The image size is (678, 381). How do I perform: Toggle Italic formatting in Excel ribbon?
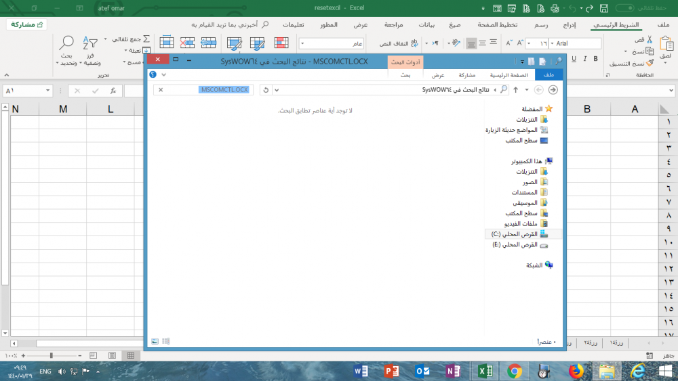click(x=583, y=58)
